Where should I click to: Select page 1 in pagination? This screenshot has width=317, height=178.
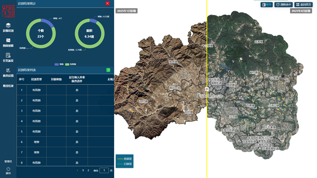coord(83,170)
